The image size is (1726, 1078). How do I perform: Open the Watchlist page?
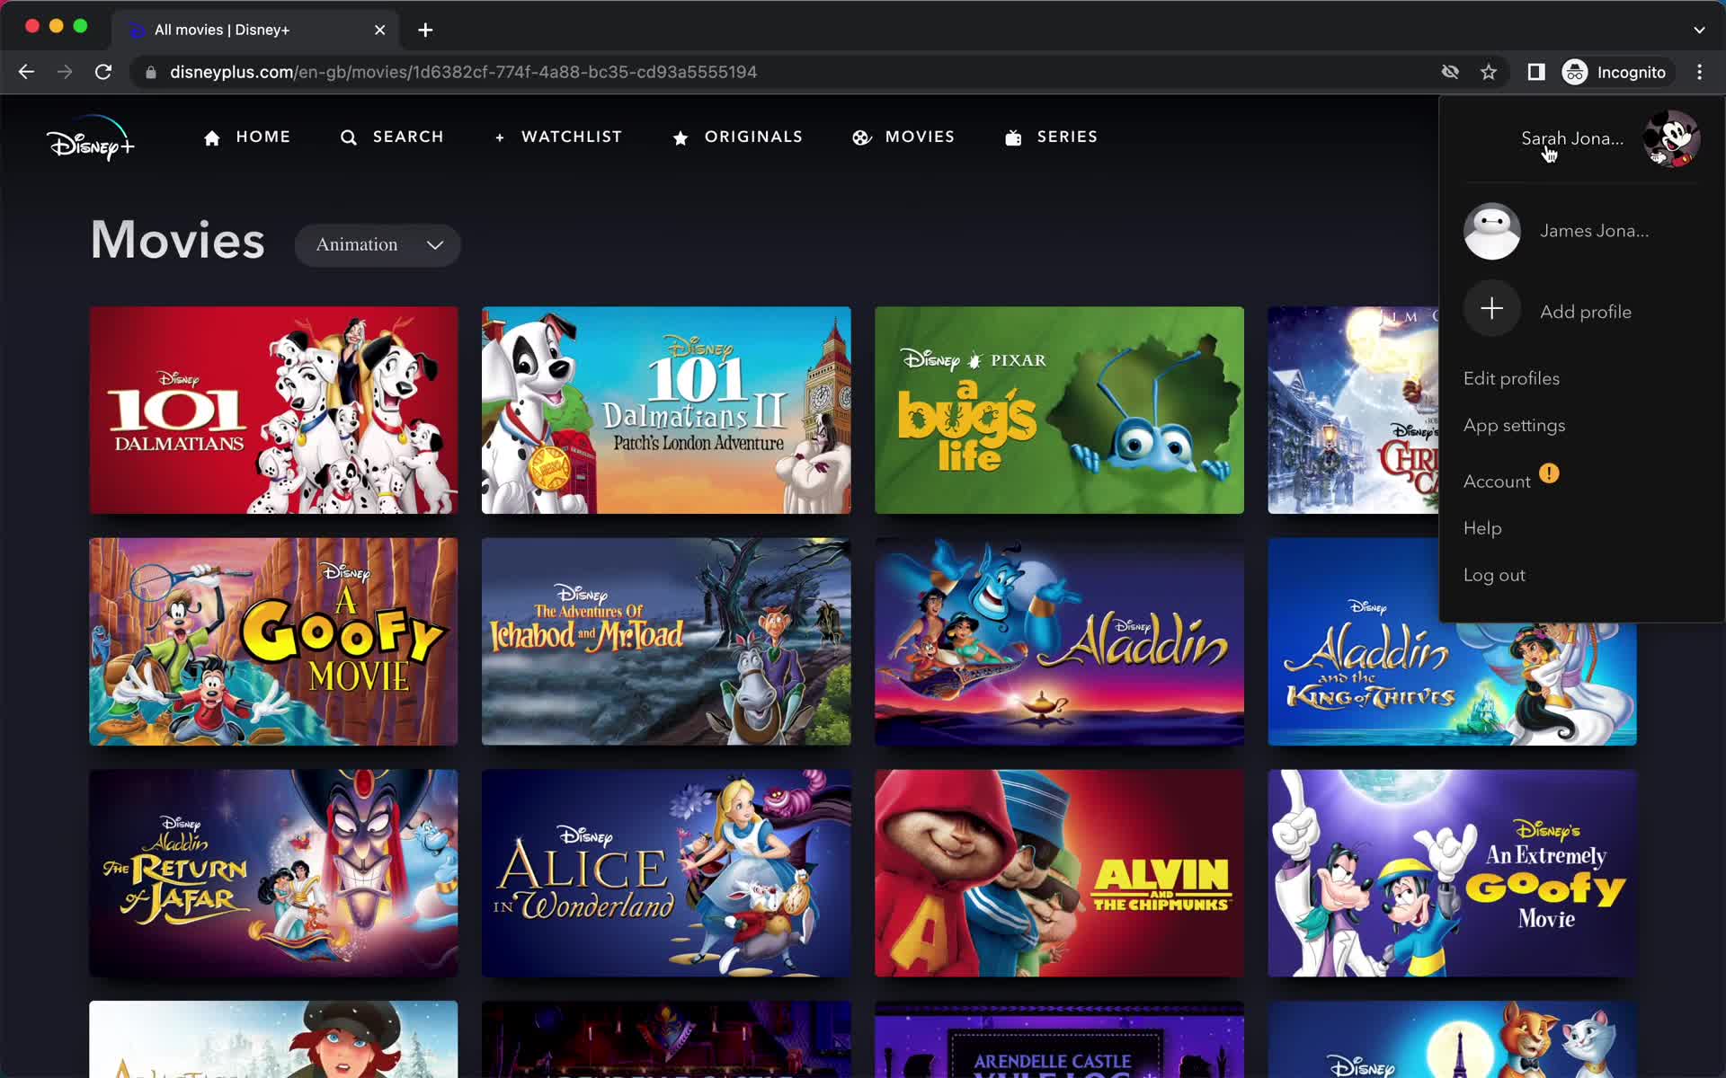coord(557,137)
